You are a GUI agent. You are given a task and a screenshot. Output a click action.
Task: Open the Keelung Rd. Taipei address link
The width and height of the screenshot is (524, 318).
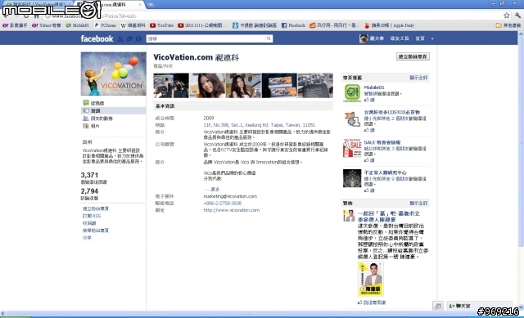click(259, 125)
